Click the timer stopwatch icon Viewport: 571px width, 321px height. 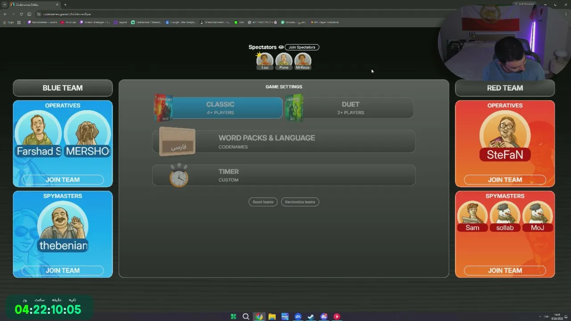click(179, 175)
